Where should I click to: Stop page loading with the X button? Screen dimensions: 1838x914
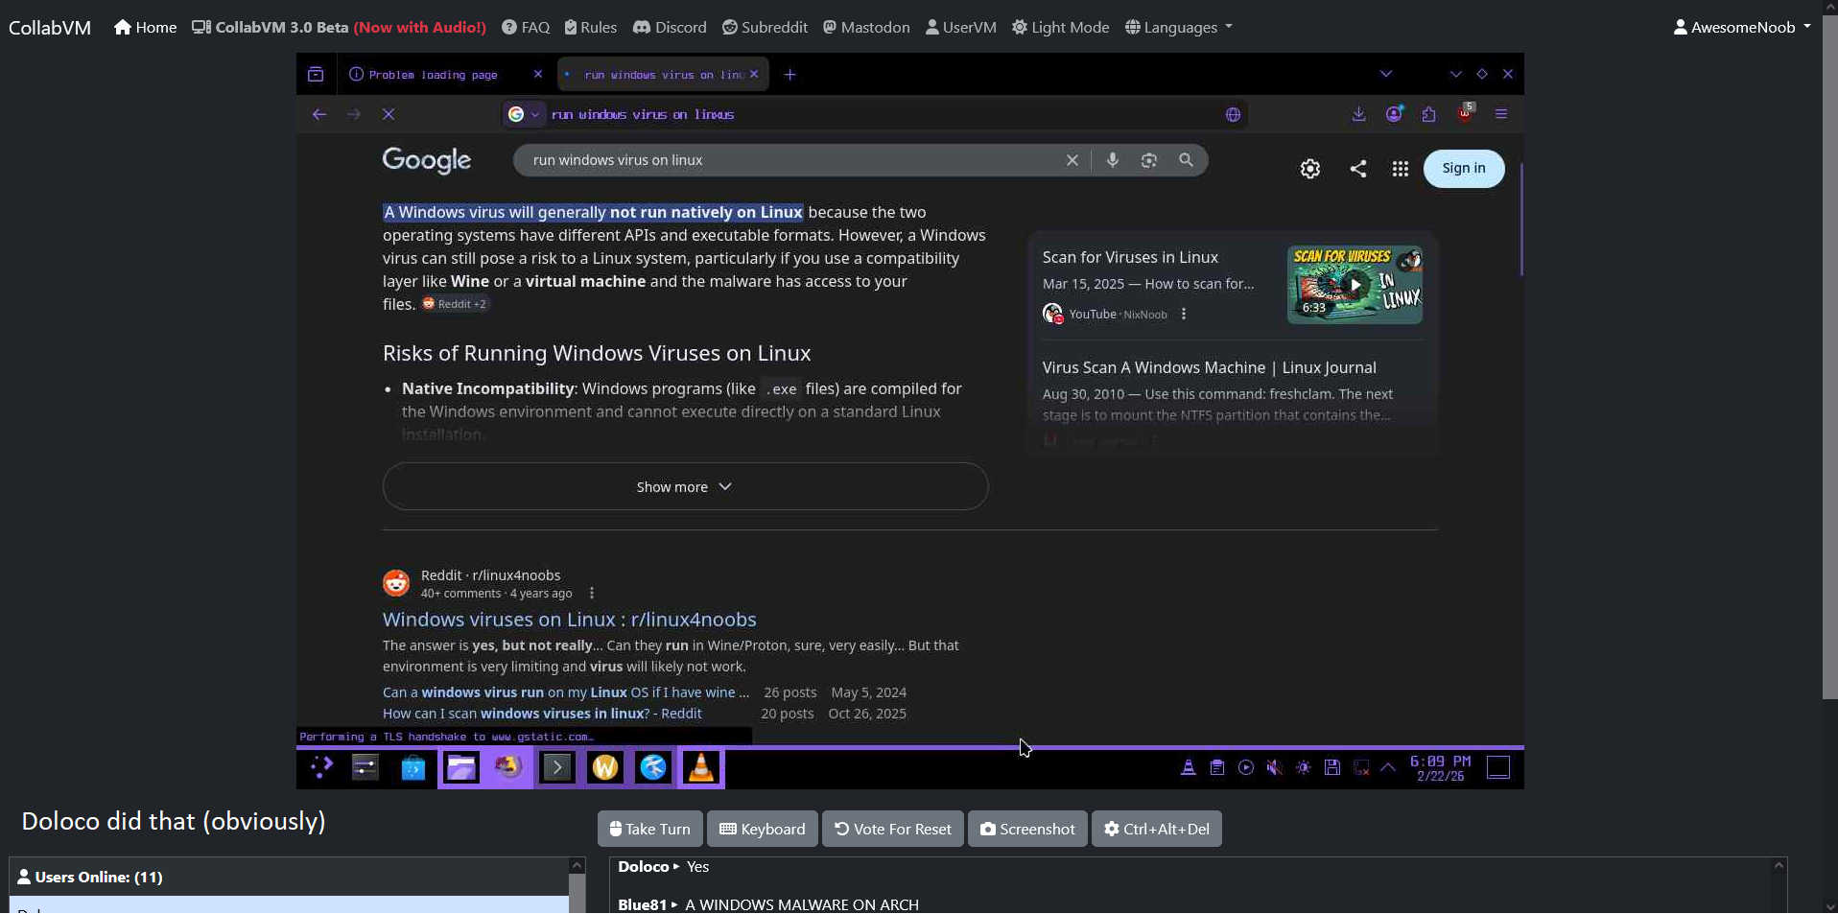pyautogui.click(x=389, y=114)
